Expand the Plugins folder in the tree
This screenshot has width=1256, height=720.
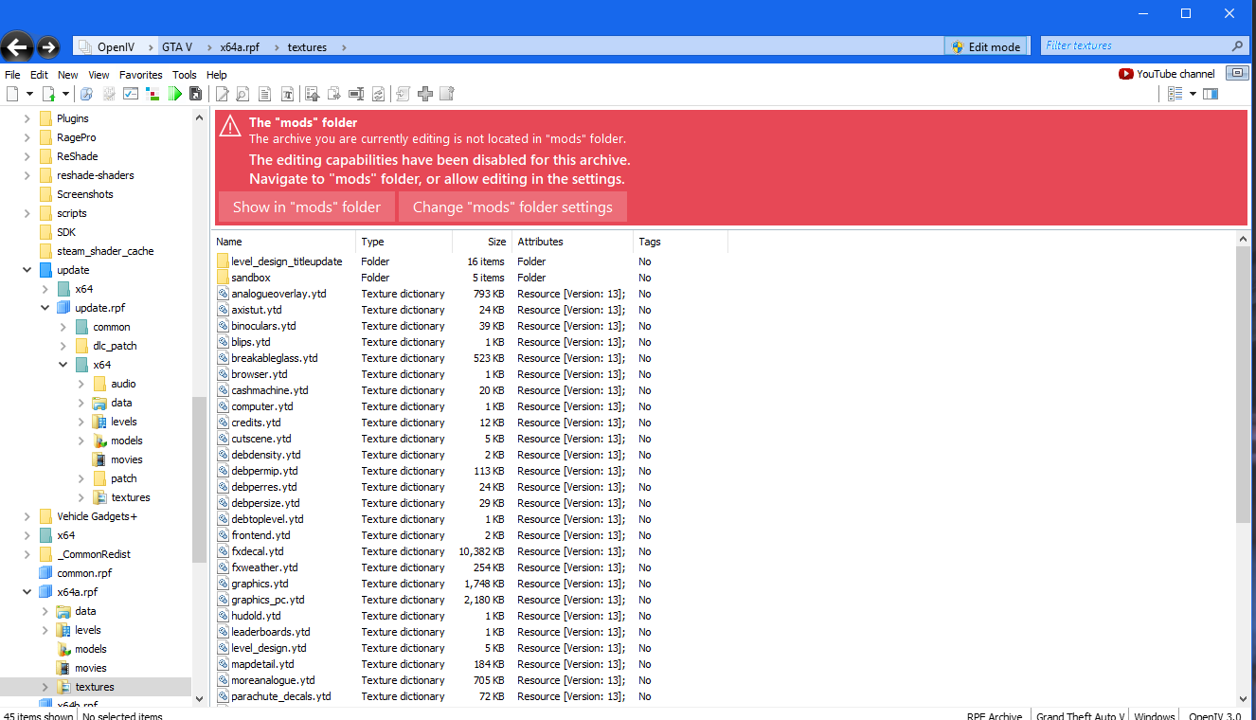coord(27,118)
